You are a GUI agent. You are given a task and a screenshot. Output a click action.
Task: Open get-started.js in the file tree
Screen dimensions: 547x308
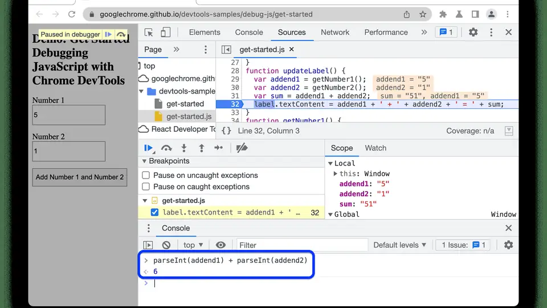pyautogui.click(x=189, y=116)
